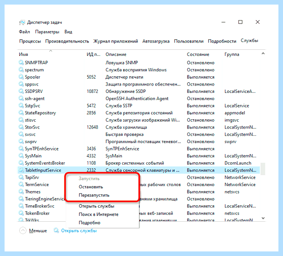Click the ssh-agent service gear icon
The image size is (283, 256).
[21, 98]
